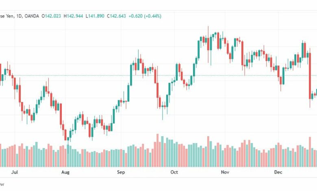Click the tall red volume bar in late December
This screenshot has width=317, height=191.
[310, 152]
